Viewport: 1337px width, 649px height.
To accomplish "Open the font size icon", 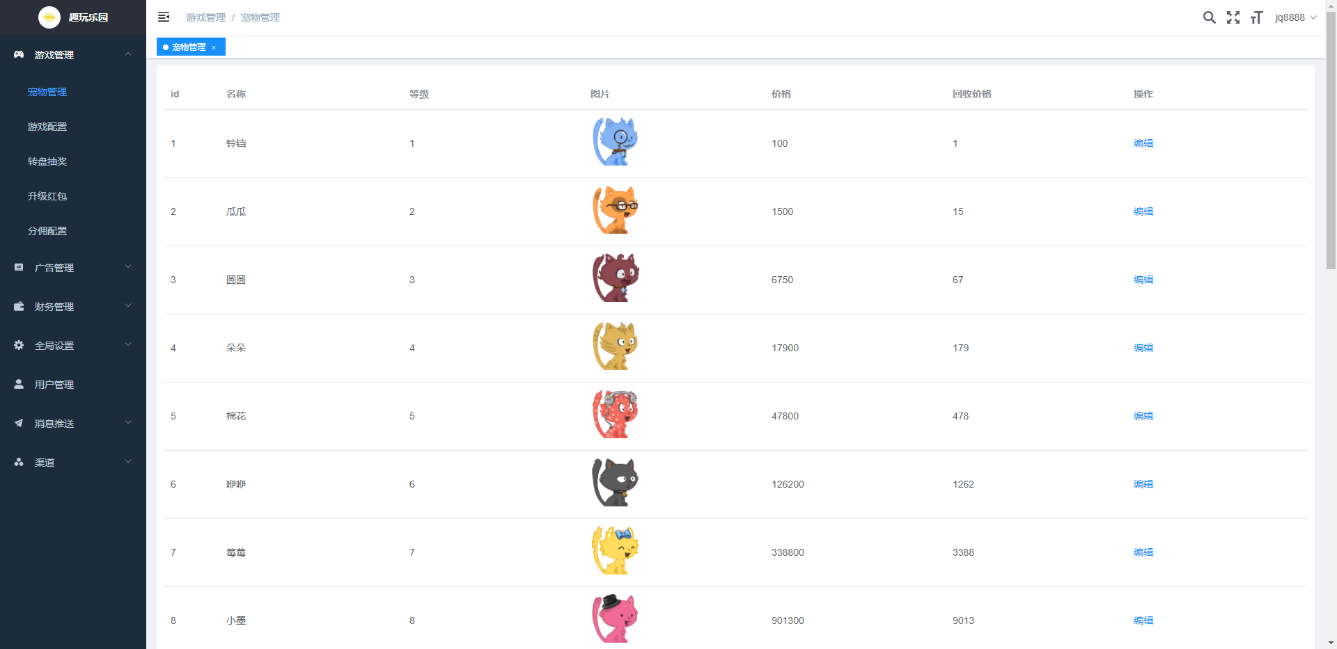I will [x=1256, y=17].
